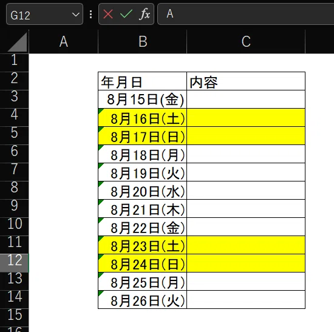This screenshot has width=334, height=332.
Task: Select column C header
Action: coord(246,42)
